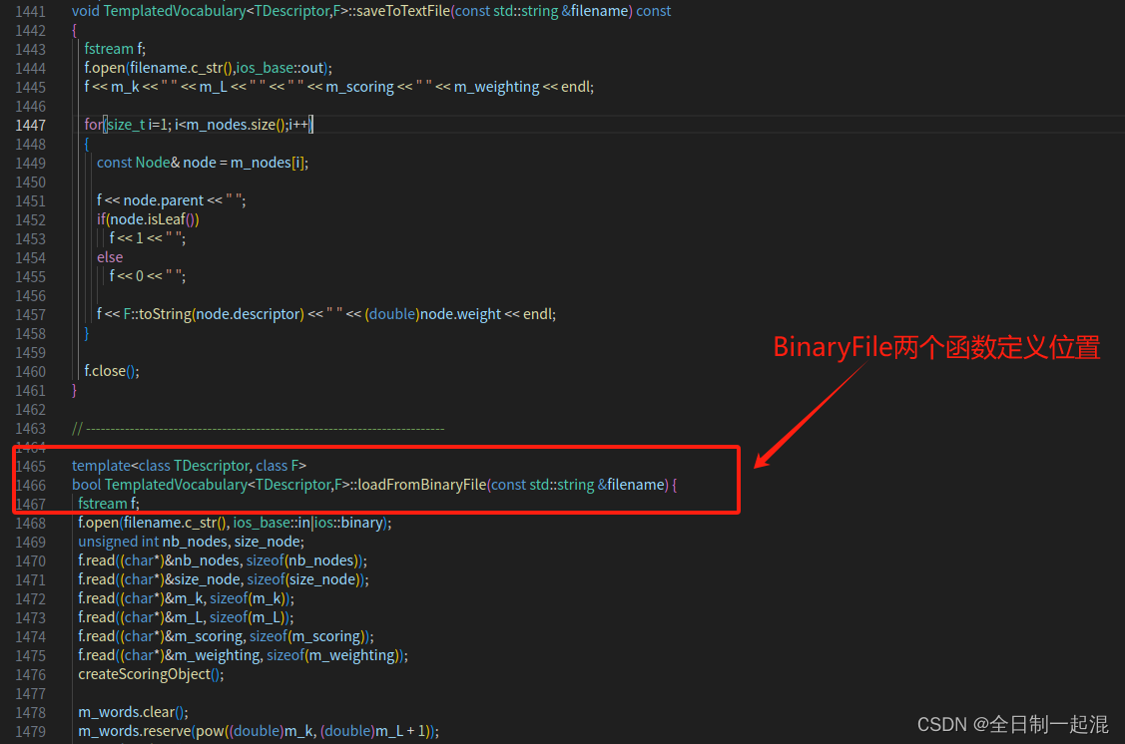Click sizeof(m_k) on line 1472

point(249,598)
